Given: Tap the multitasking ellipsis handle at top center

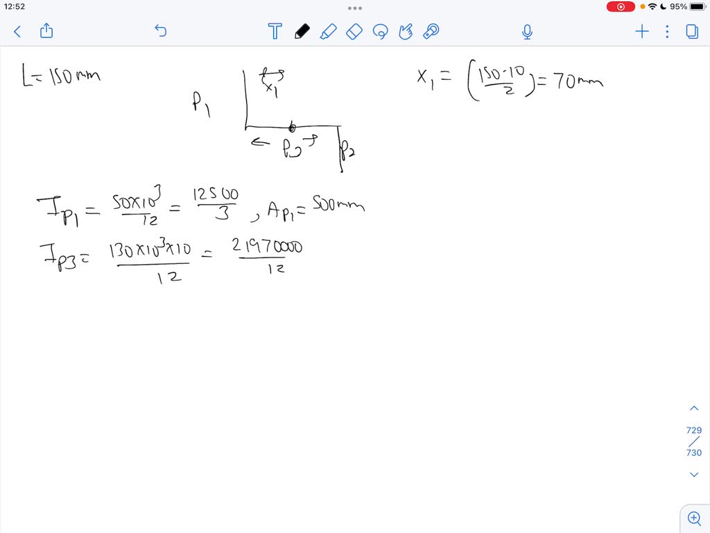Looking at the screenshot, I should coord(354,8).
